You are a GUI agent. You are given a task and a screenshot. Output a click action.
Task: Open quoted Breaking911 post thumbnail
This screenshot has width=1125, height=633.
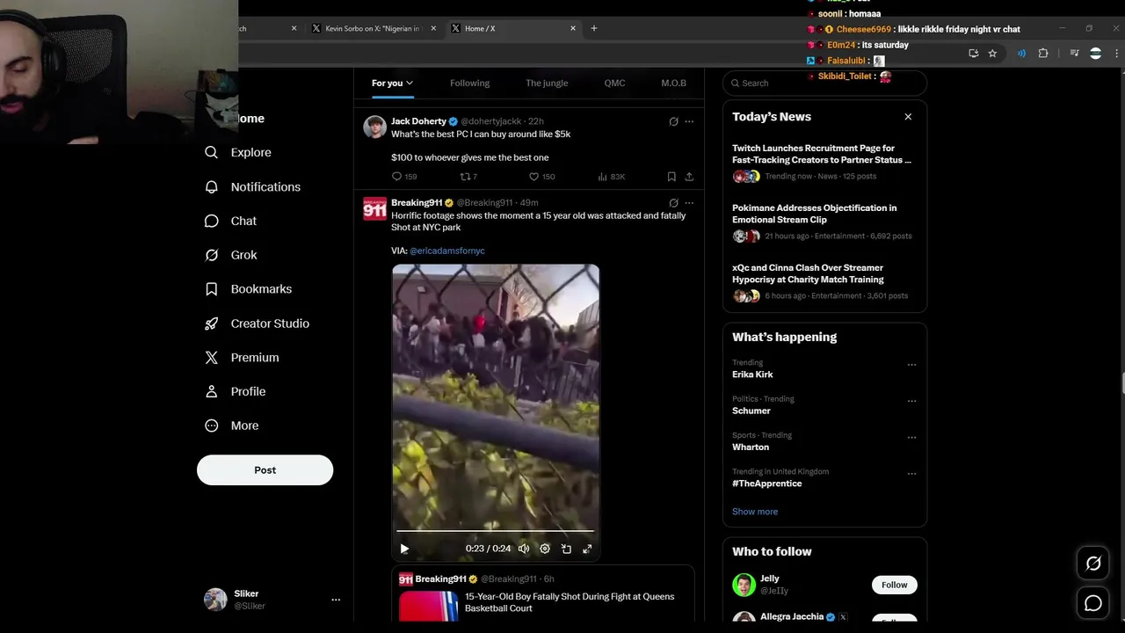tap(429, 606)
